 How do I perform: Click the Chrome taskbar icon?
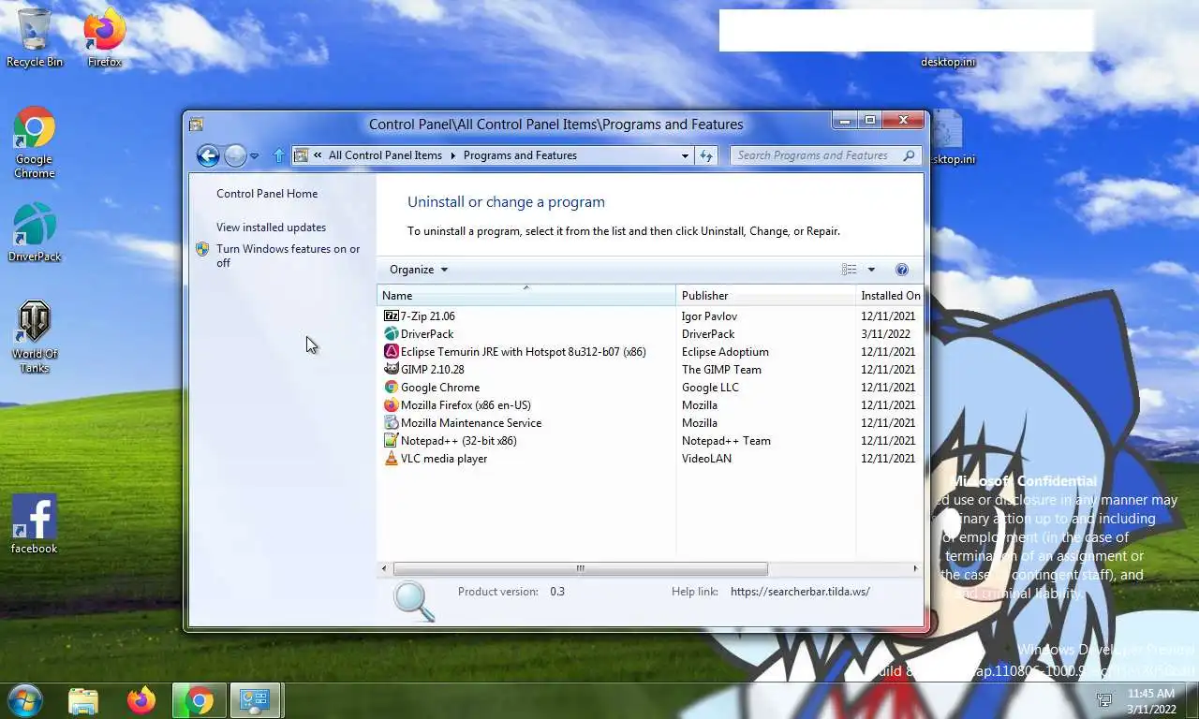pos(199,700)
